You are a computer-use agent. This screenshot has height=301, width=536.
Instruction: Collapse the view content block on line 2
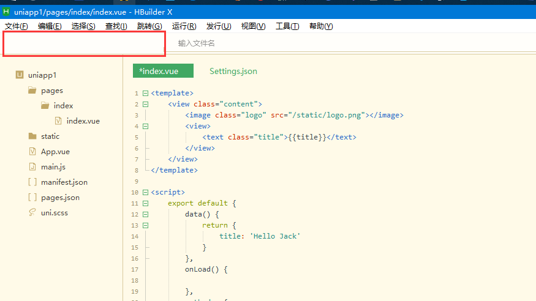(x=145, y=105)
